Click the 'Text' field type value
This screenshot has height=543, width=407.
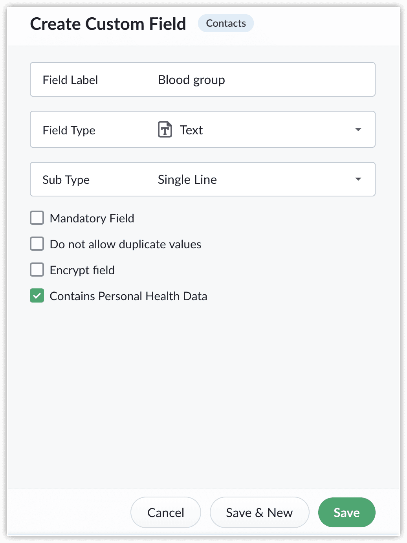pos(191,130)
